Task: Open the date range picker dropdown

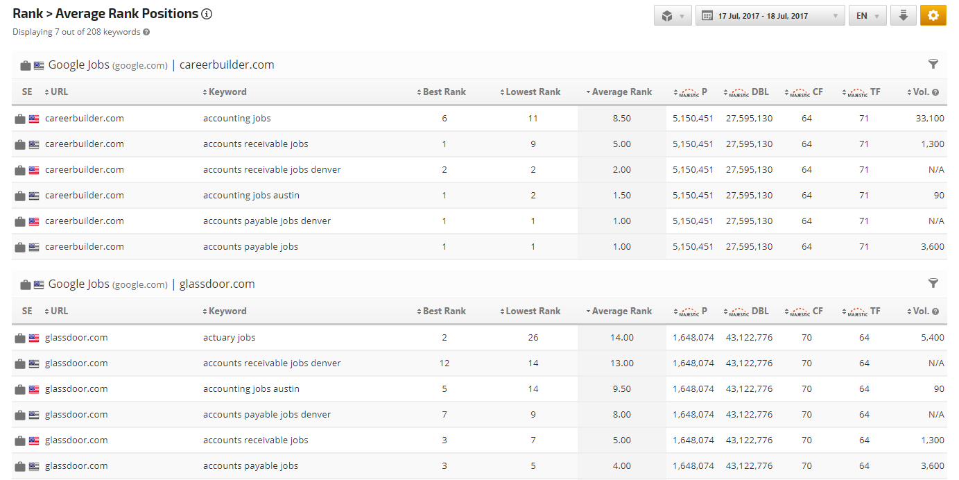Action: click(770, 16)
